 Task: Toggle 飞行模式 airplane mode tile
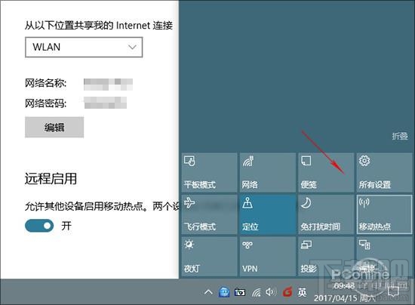tap(209, 214)
